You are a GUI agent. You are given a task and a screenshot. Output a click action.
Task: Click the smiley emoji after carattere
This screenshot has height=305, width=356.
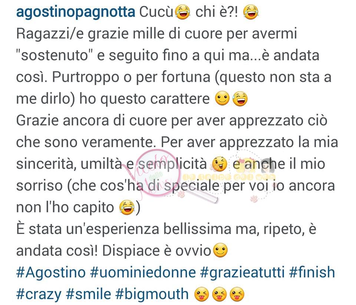coord(222,99)
